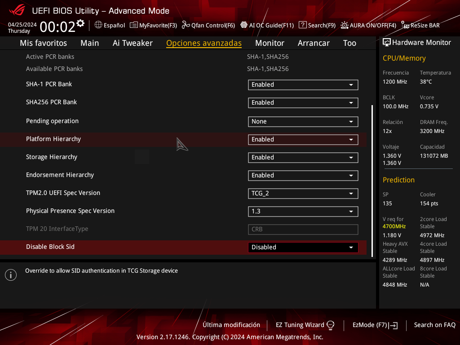The height and width of the screenshot is (345, 460).
Task: Click the Hardware Monitor screen icon
Action: 387,43
